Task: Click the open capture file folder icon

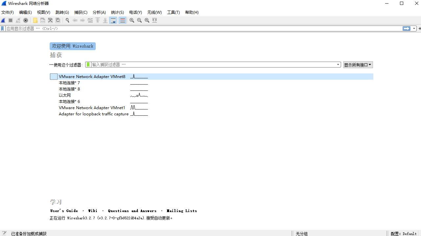Action: (x=35, y=20)
